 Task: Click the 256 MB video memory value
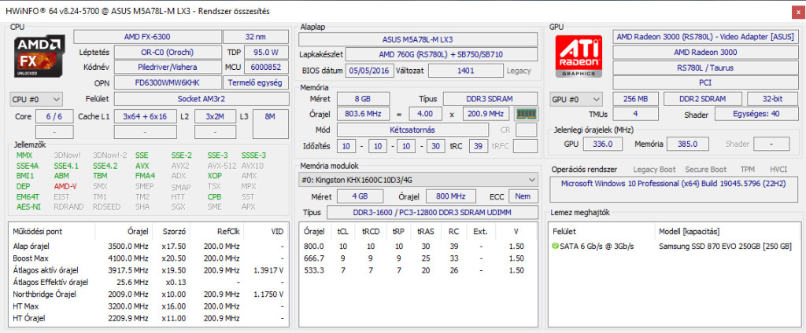636,99
